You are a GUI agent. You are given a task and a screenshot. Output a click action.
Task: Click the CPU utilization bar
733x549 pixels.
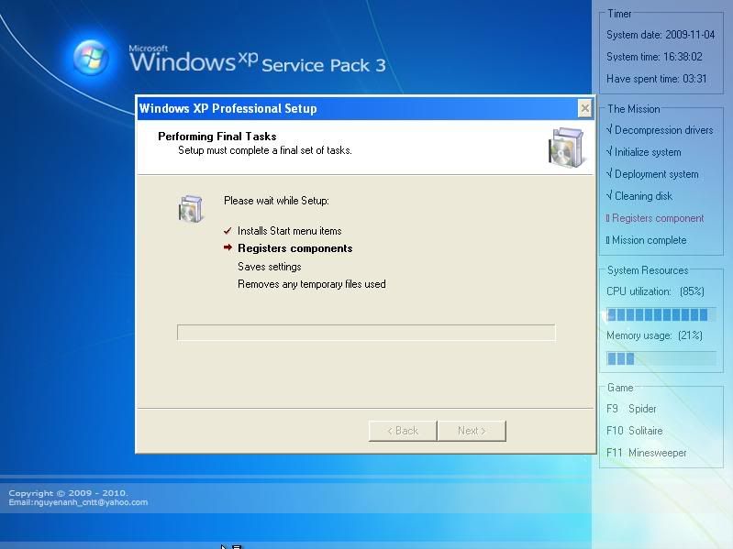pyautogui.click(x=661, y=314)
